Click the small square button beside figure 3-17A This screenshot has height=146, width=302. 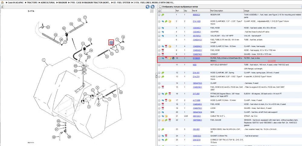152,11
